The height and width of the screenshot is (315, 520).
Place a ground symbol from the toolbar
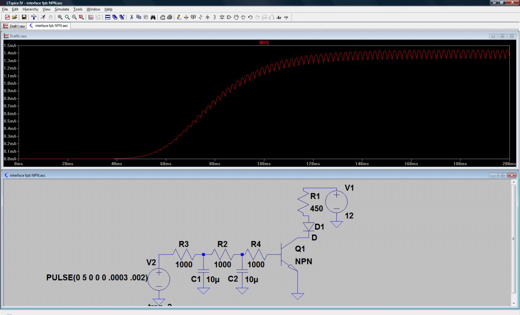click(x=186, y=17)
